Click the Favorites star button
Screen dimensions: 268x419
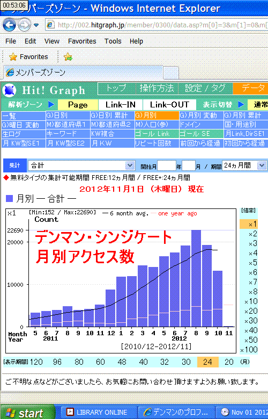(x=28, y=57)
